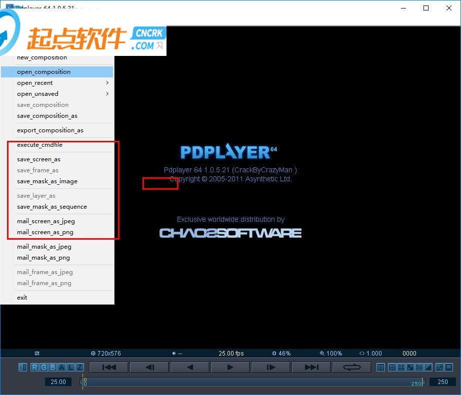Click the multi-window layout icon
The height and width of the screenshot is (395, 461).
[440, 368]
